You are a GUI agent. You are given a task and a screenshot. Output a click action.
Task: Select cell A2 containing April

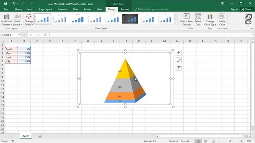[12, 49]
